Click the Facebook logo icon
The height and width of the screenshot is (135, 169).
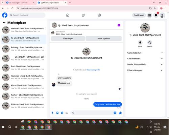coord(5,15)
